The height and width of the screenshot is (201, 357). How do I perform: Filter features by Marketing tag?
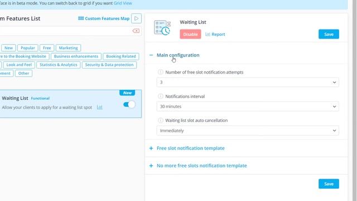pyautogui.click(x=68, y=48)
